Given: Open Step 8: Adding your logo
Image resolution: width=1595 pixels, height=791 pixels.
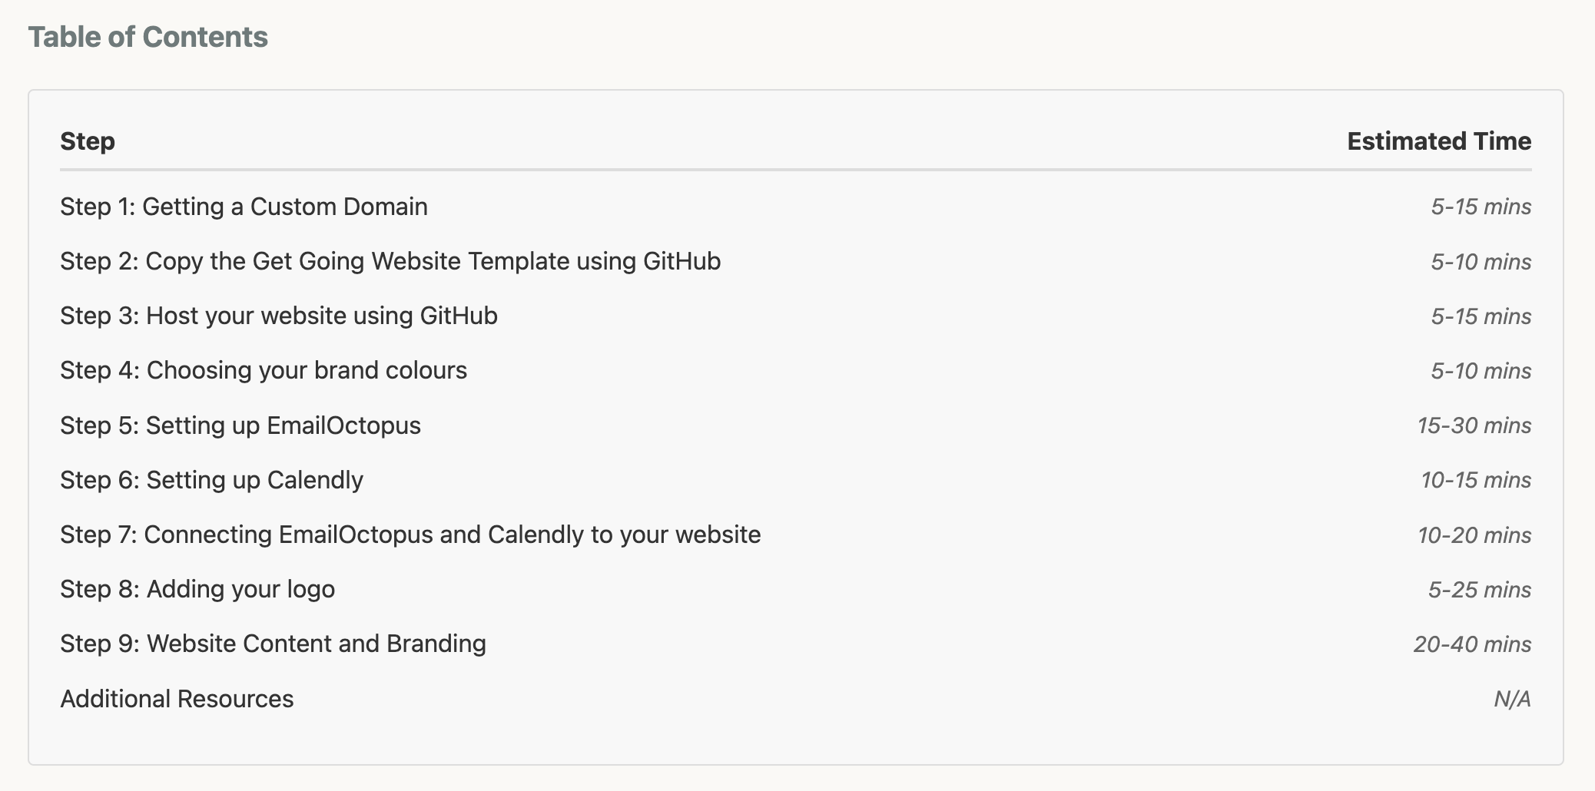Looking at the screenshot, I should tap(197, 589).
